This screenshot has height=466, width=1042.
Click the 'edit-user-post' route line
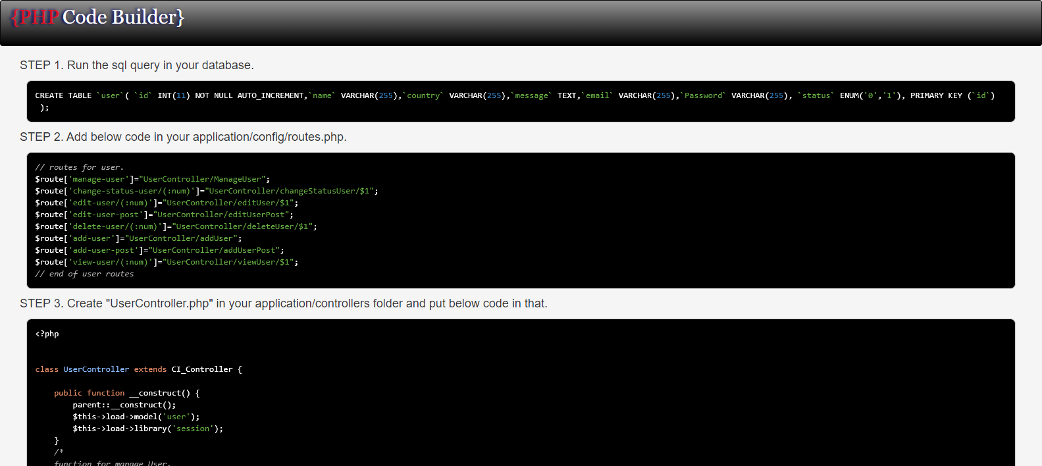(165, 215)
